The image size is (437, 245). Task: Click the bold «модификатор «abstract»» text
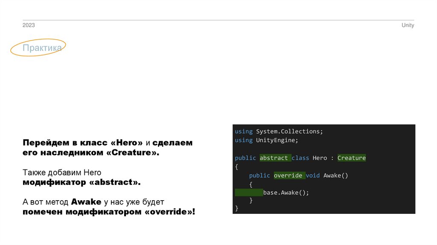coord(82,182)
